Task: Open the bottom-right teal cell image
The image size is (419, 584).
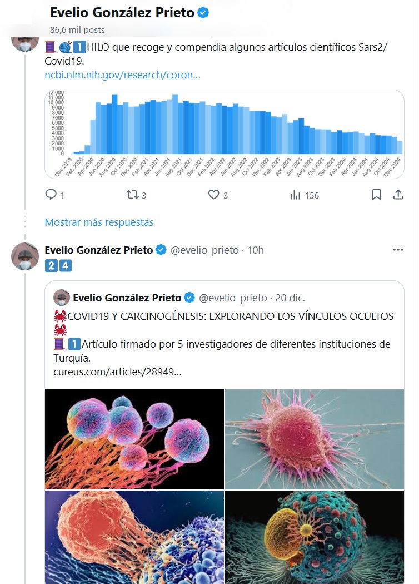Action: click(315, 537)
